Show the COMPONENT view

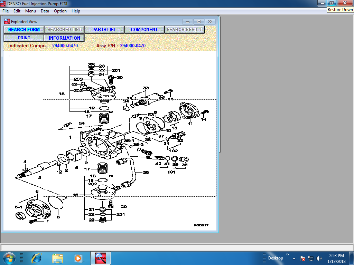[144, 30]
